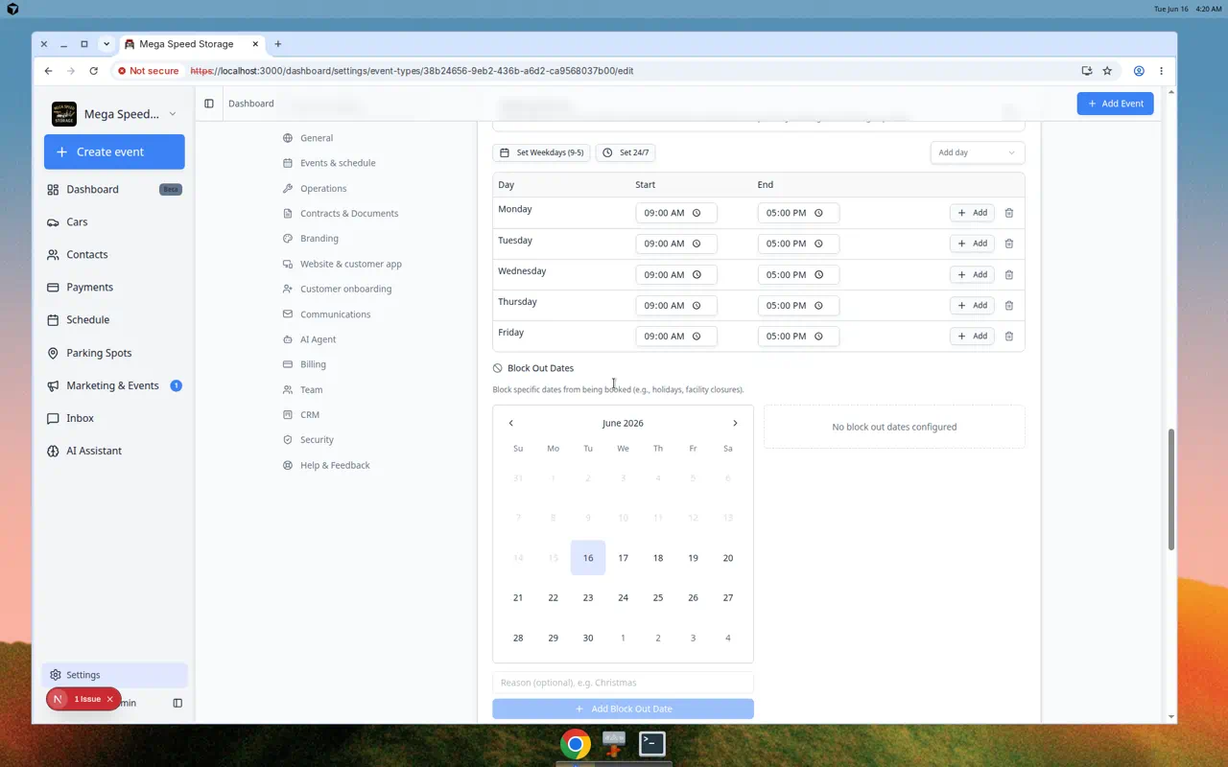Open Add day dropdown
The image size is (1228, 767).
click(977, 152)
